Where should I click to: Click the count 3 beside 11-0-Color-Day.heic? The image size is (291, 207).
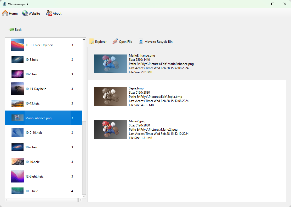pyautogui.click(x=72, y=45)
